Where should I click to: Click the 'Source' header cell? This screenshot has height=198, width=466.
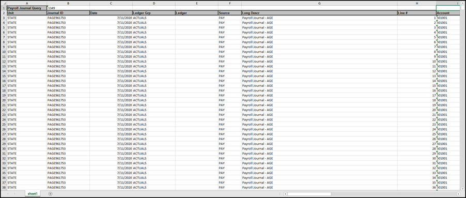pyautogui.click(x=230, y=13)
